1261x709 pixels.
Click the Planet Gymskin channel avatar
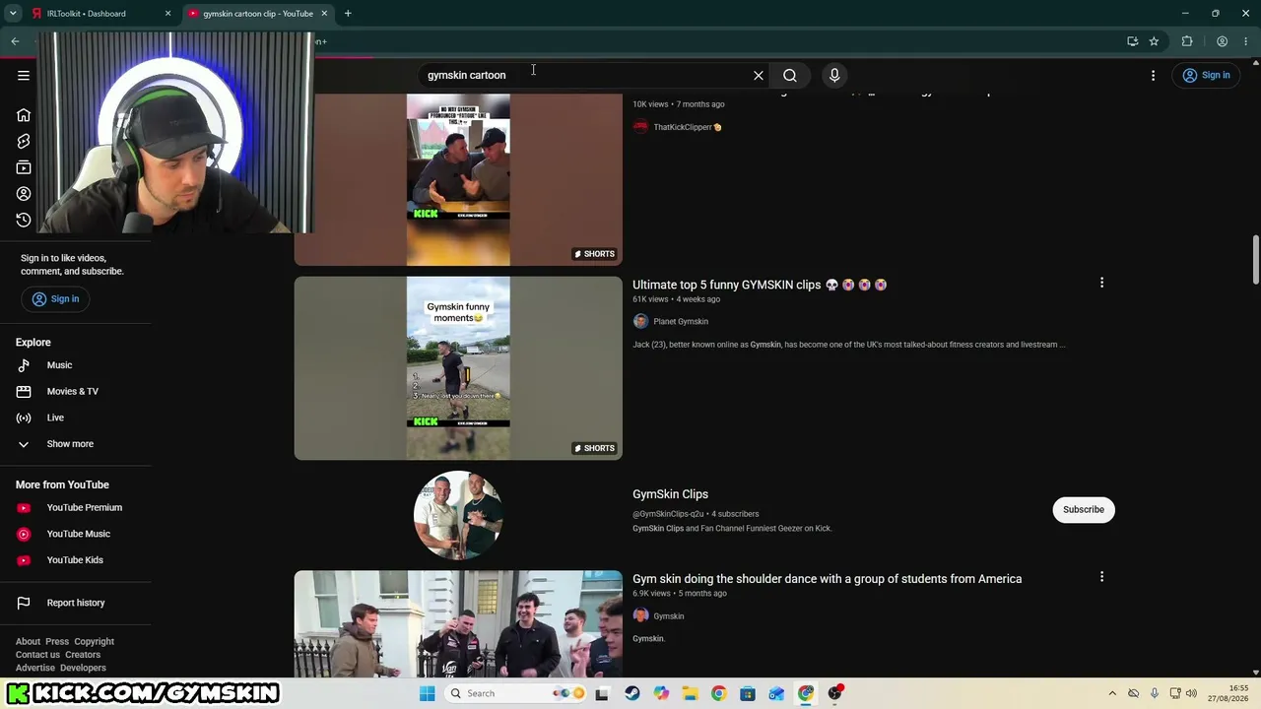[x=640, y=321]
